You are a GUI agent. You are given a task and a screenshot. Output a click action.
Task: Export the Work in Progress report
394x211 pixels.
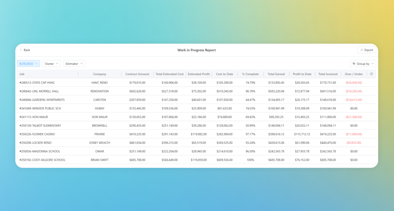point(367,50)
